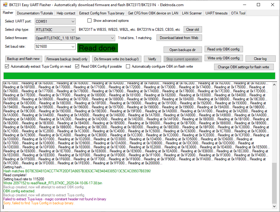Click the 'Set baud rate:' label

coord(15,46)
